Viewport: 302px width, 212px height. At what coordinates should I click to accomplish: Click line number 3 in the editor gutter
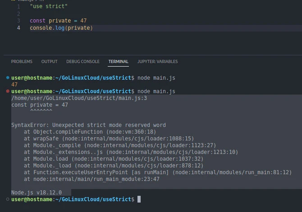18,21
